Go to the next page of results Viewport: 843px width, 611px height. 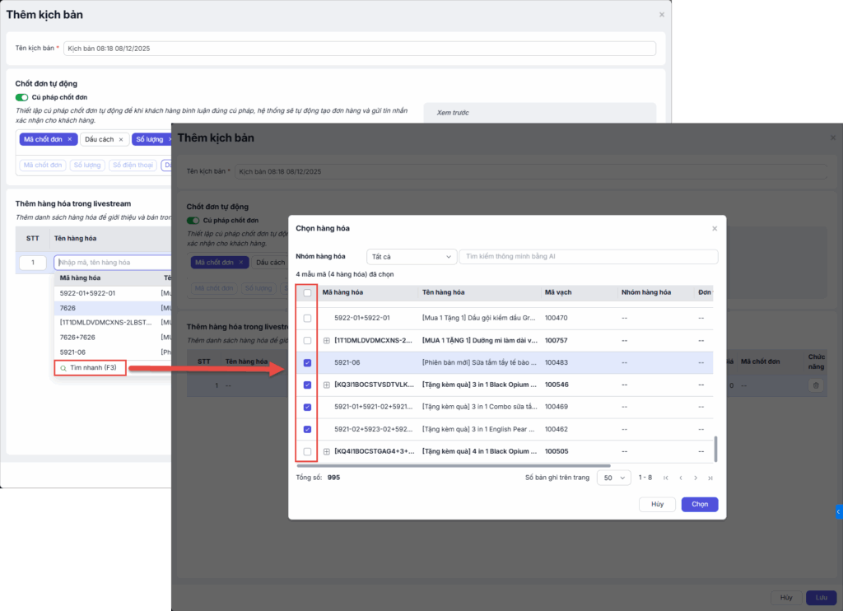(696, 478)
